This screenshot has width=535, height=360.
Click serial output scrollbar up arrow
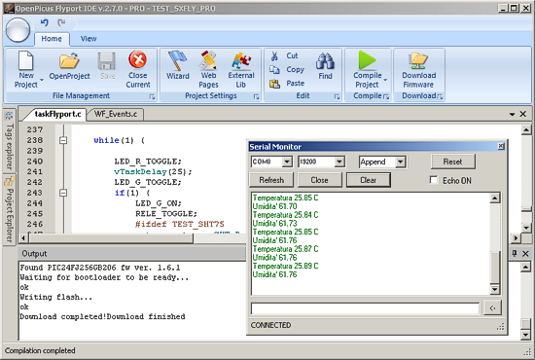[495, 198]
